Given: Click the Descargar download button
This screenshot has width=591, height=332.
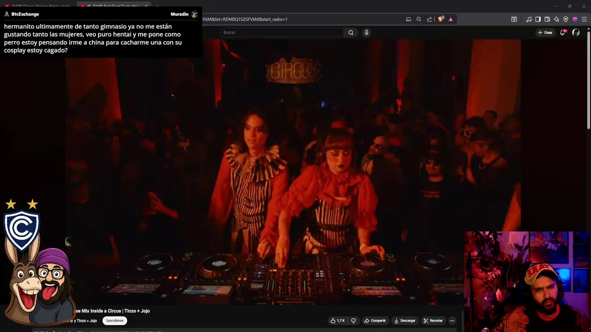Looking at the screenshot, I should point(404,320).
